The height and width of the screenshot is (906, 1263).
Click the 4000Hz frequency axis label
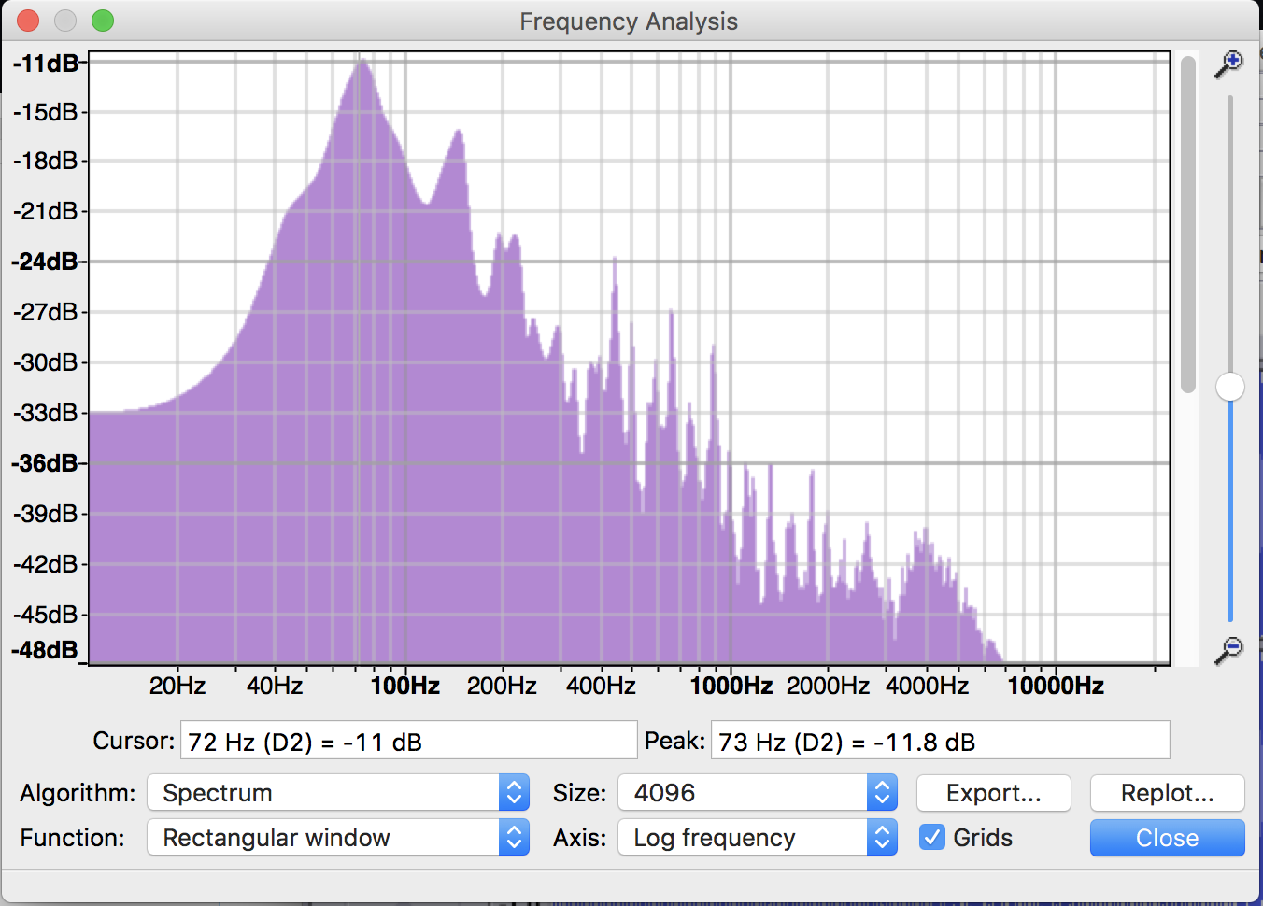pyautogui.click(x=928, y=686)
